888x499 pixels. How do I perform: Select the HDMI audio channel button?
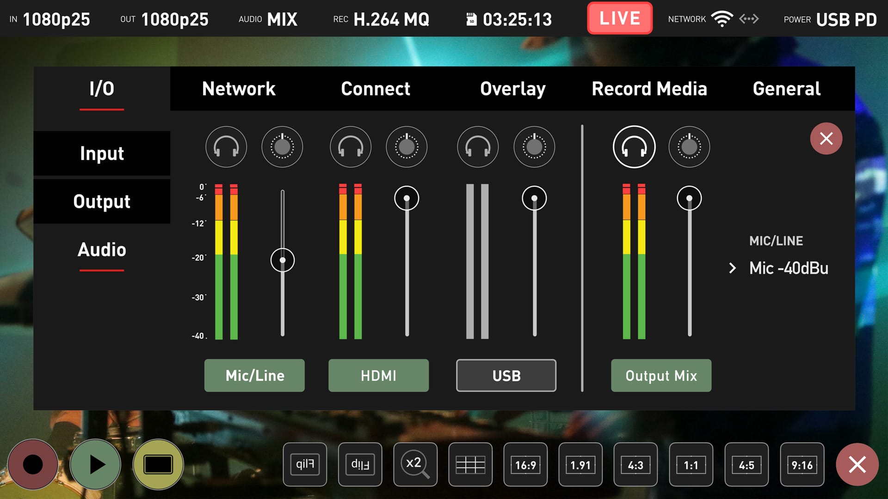[x=377, y=375]
